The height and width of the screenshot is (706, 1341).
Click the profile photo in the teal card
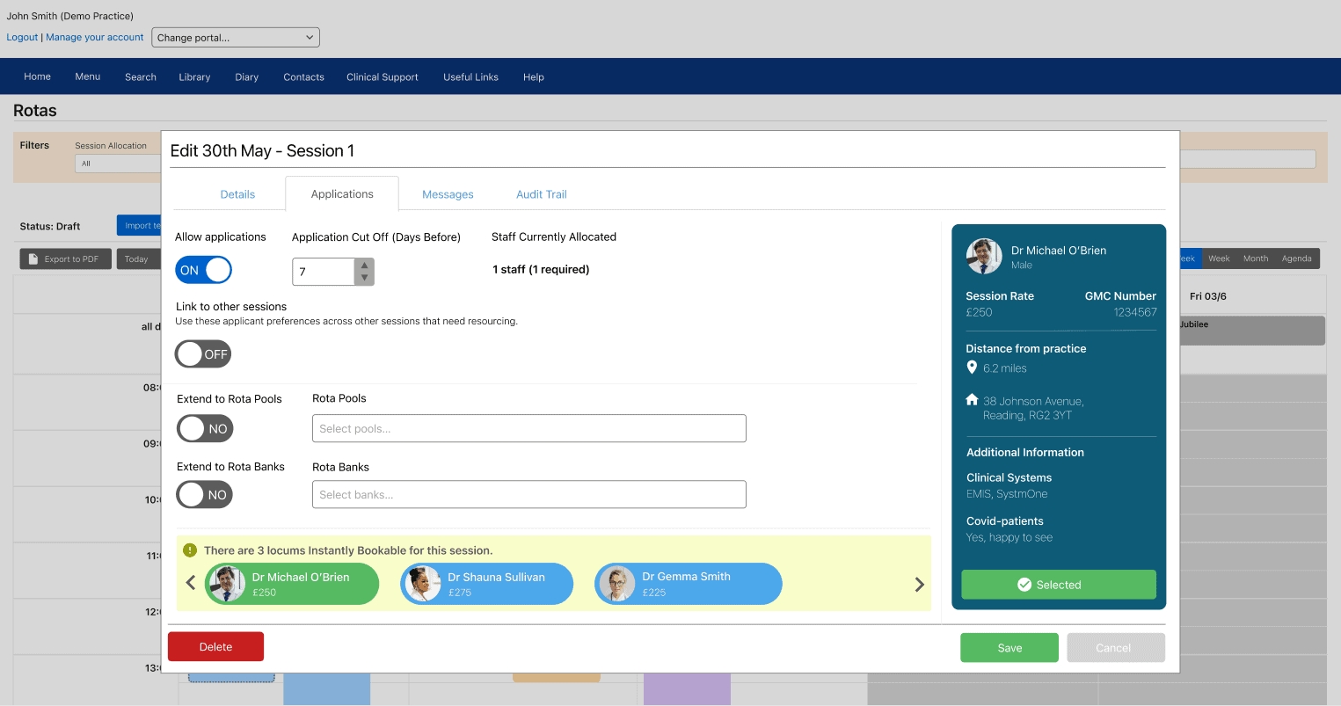pyautogui.click(x=984, y=257)
